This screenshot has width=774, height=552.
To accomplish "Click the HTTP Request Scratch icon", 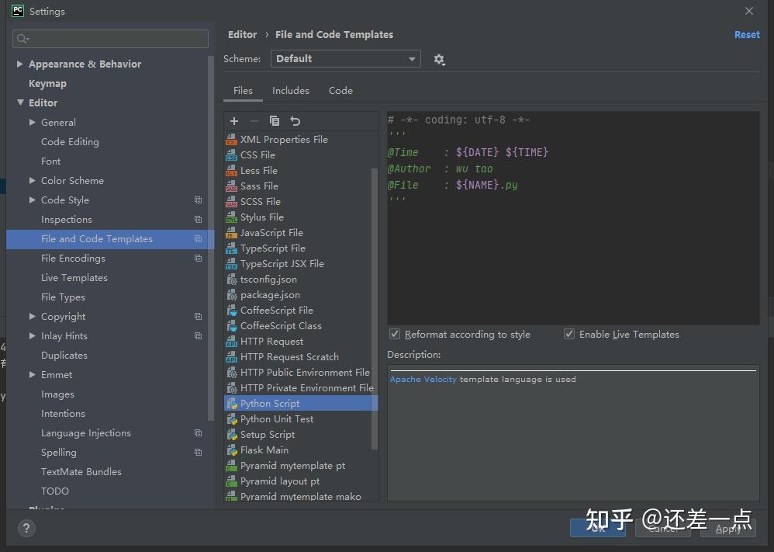I will tap(231, 357).
